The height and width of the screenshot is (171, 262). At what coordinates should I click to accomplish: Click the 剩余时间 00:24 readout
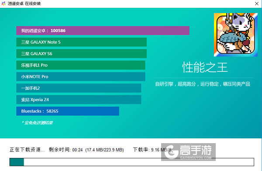click(65, 150)
